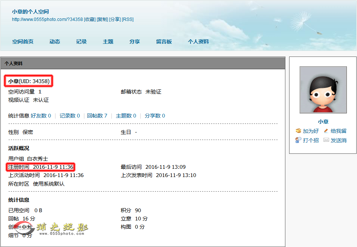Click the handshake add-friend icon

point(298,131)
